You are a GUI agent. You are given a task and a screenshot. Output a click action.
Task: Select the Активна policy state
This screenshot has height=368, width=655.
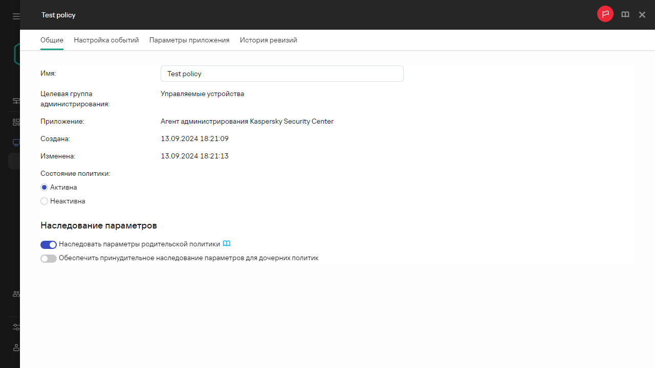(45, 188)
